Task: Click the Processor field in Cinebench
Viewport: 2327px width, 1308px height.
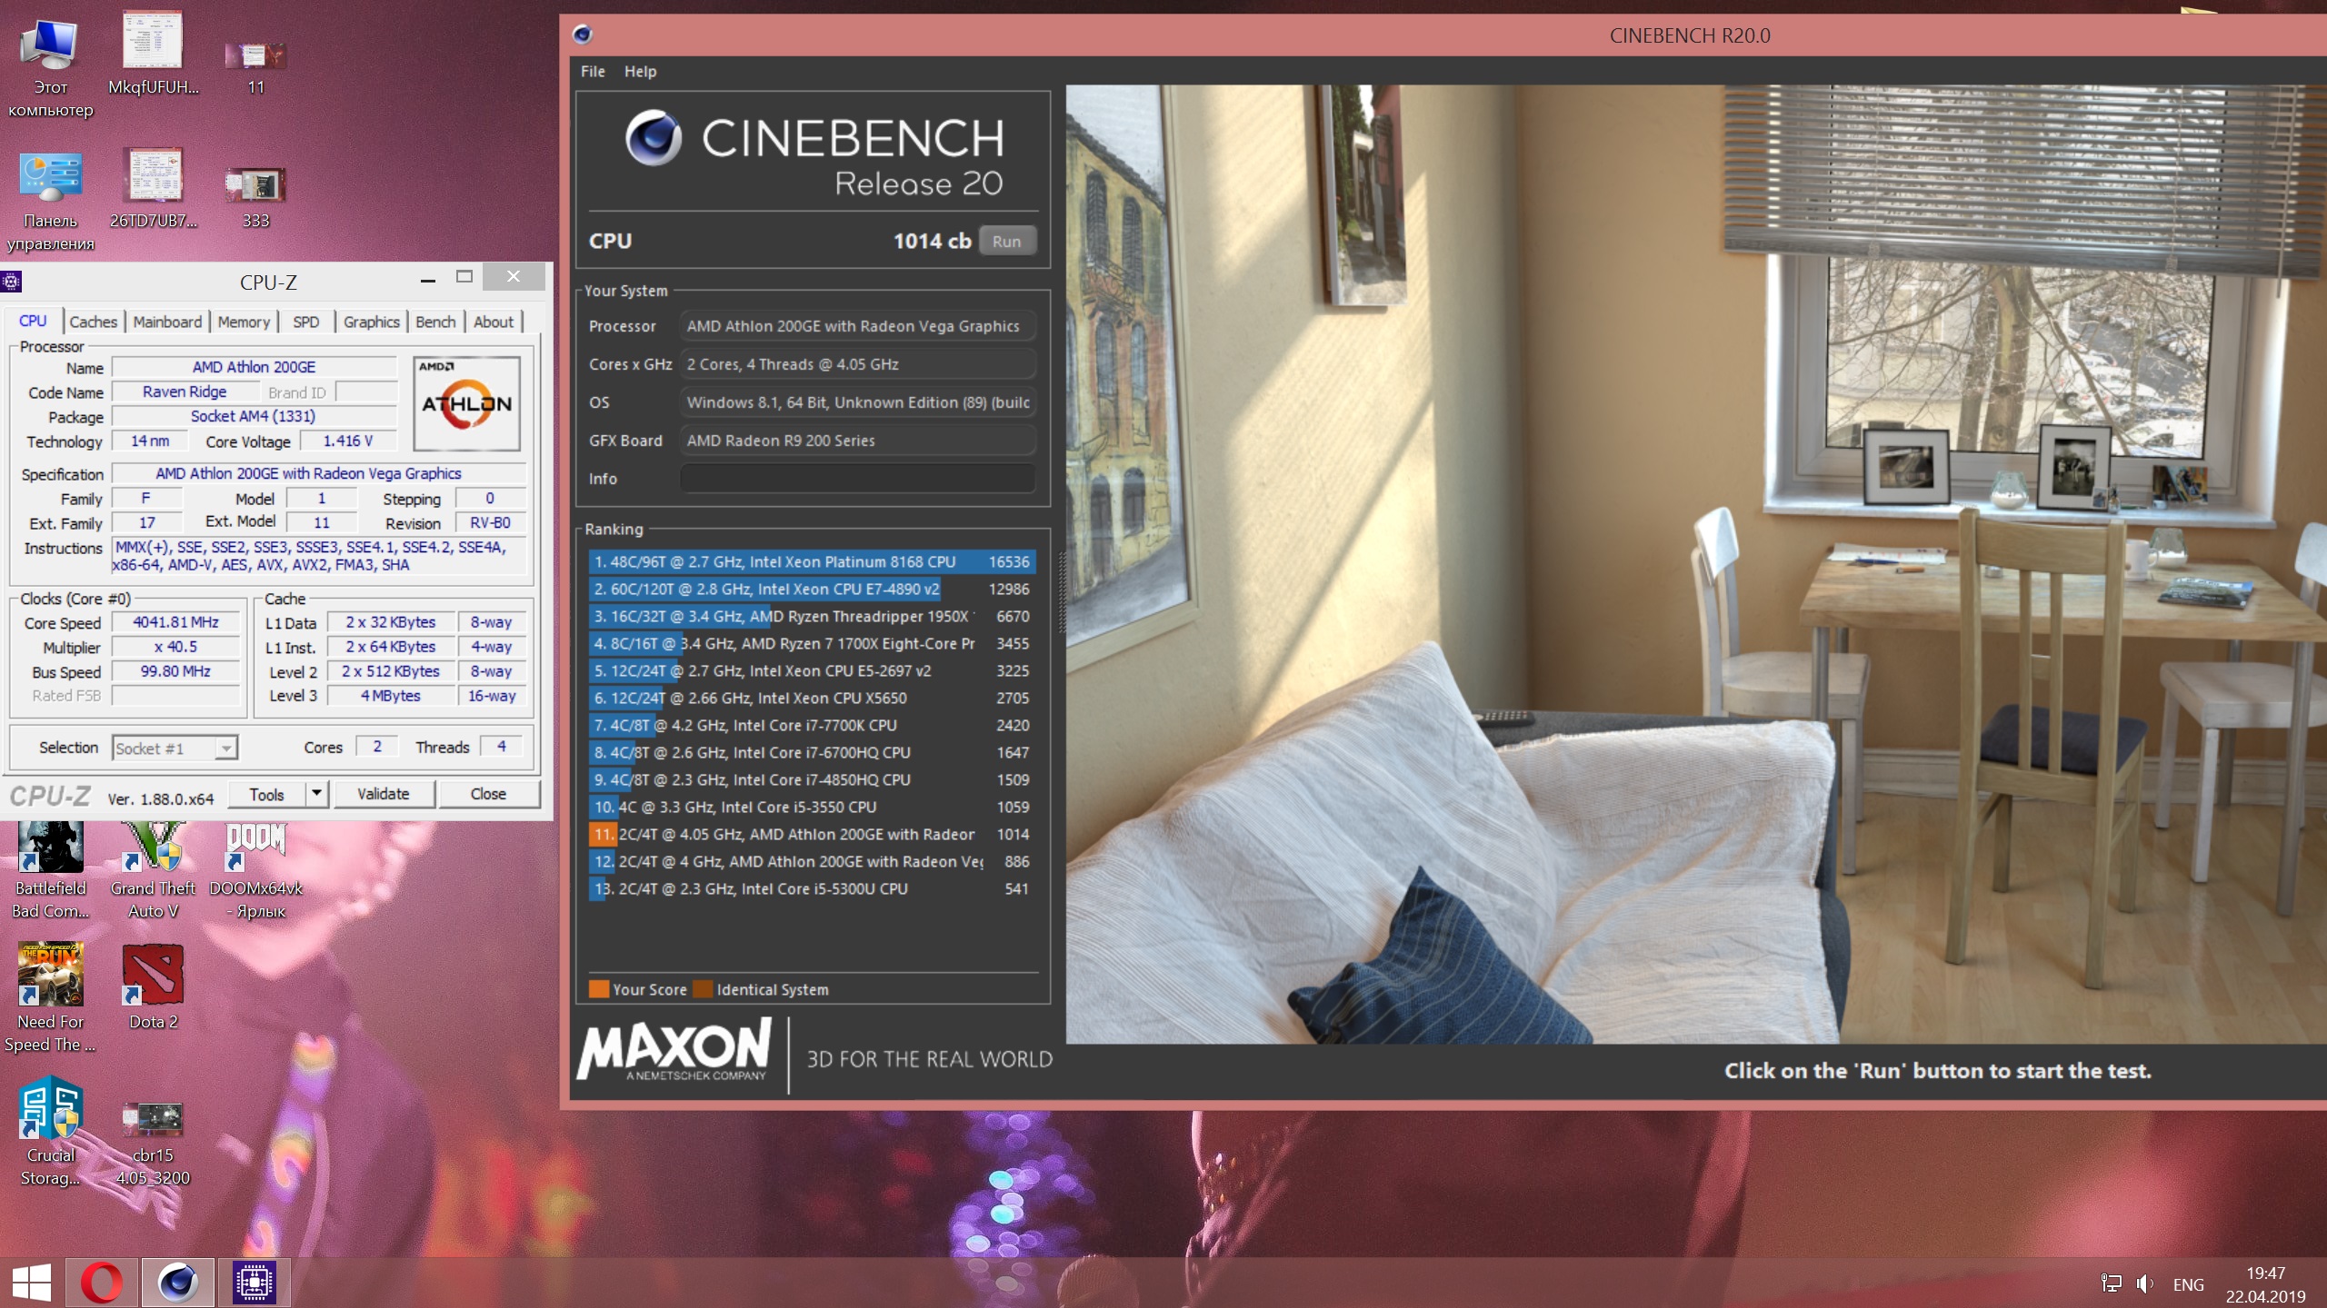Action: (857, 326)
